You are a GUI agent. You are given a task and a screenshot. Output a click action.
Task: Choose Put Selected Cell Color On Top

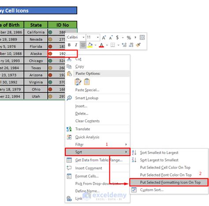pos(165,168)
